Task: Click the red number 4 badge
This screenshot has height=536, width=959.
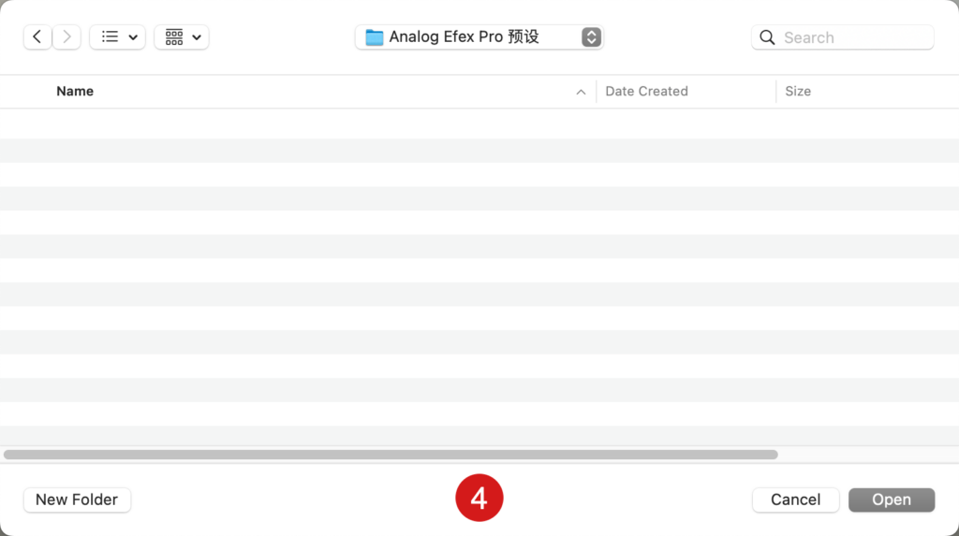Action: point(479,498)
